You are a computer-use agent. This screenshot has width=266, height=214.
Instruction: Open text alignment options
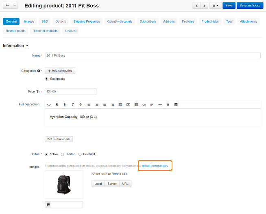click(152, 105)
